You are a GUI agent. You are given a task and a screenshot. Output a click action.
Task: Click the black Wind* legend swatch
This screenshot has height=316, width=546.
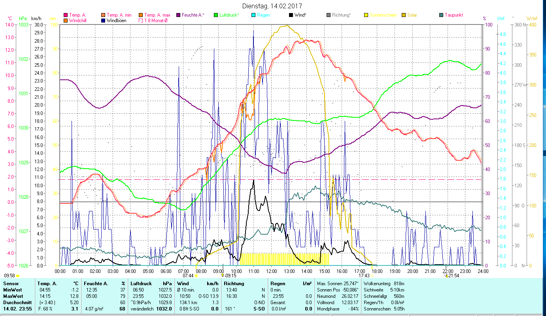coord(291,15)
